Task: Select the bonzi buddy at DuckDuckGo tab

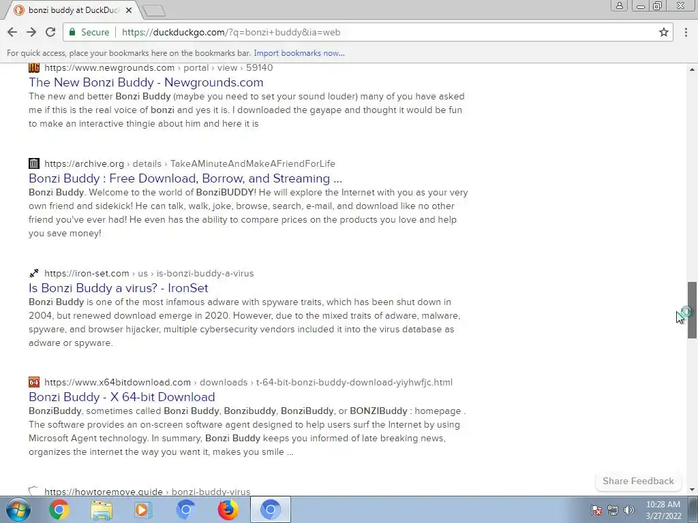Action: pos(73,10)
